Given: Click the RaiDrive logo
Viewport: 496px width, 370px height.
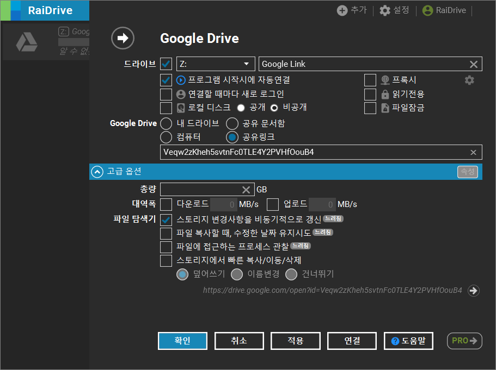Looking at the screenshot, I should [x=45, y=10].
